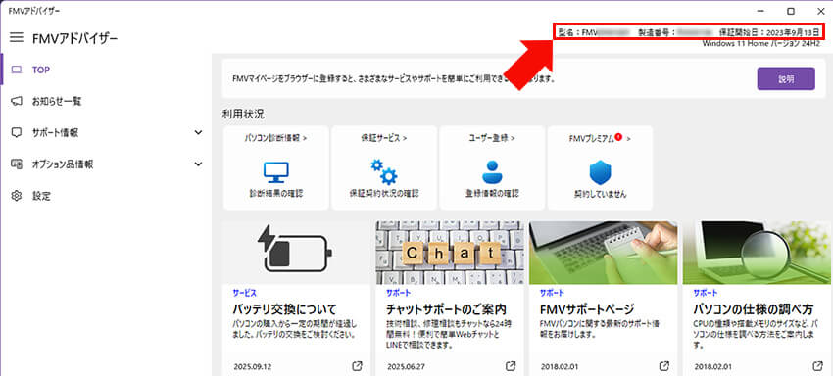Viewport: 833px width, 376px height.
Task: Open the FMVプレミアム > link
Action: coord(600,138)
